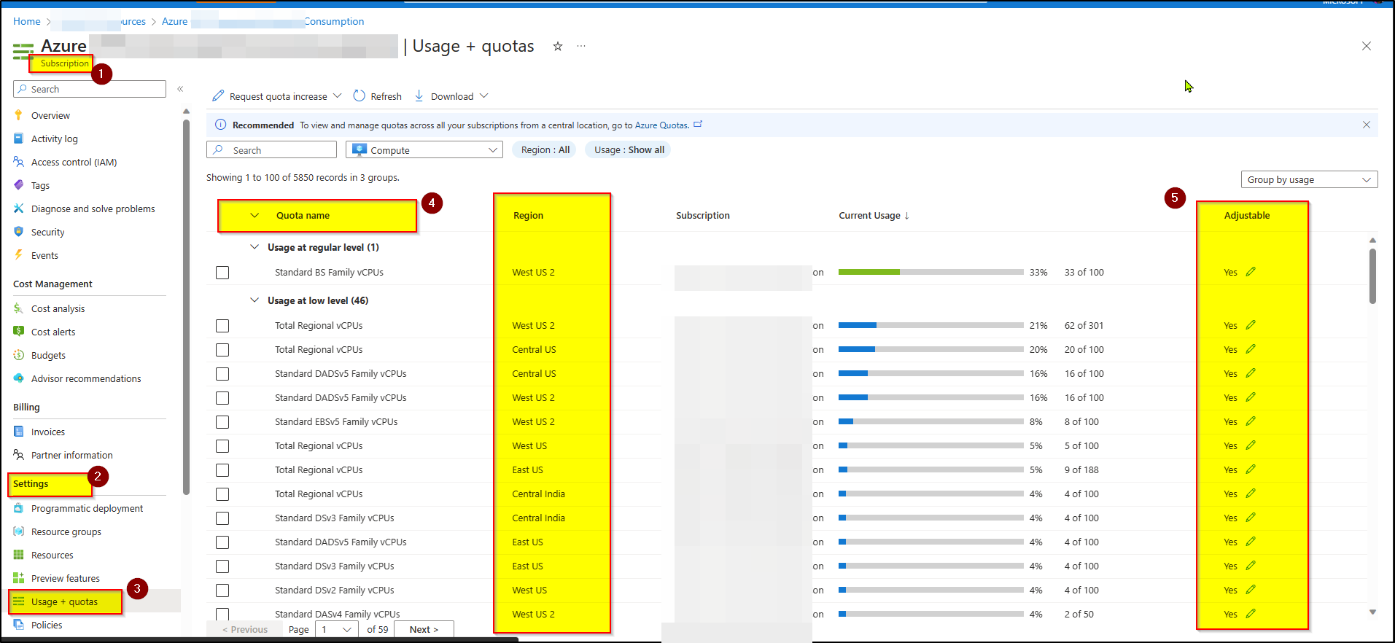Collapse Usage at low level group

tap(254, 300)
